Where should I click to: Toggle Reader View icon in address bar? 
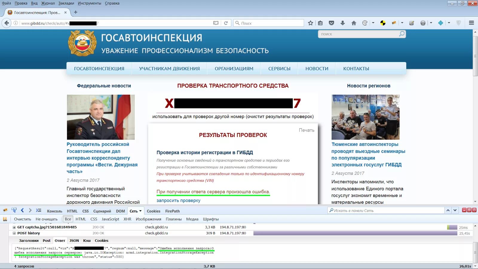click(216, 23)
